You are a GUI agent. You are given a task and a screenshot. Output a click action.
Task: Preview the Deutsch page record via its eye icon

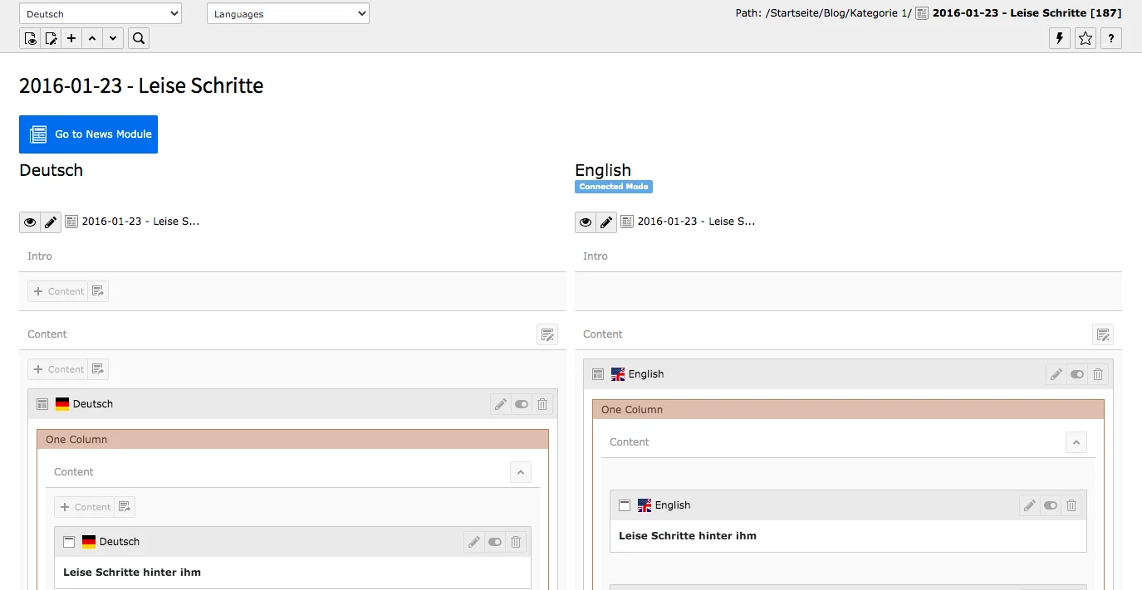[30, 222]
